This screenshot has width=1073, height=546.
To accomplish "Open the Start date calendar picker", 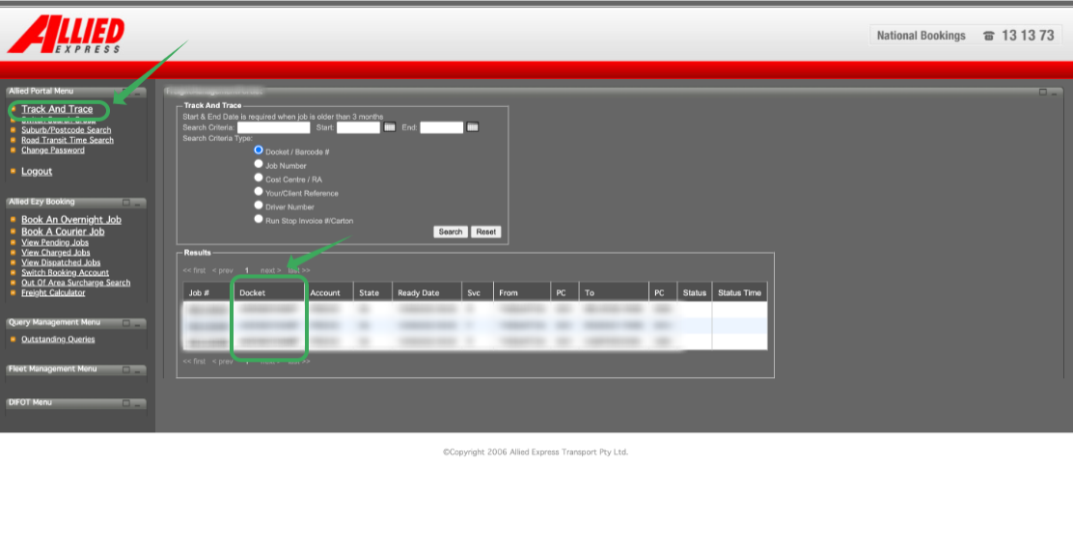I will pyautogui.click(x=390, y=127).
